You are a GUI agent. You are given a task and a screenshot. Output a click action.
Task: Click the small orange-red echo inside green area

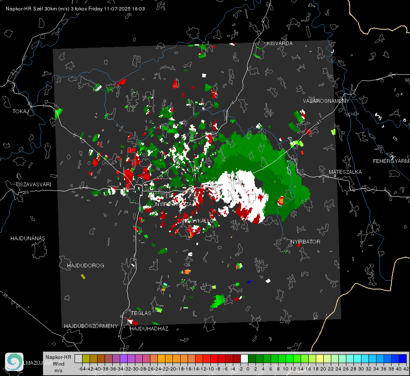[281, 201]
